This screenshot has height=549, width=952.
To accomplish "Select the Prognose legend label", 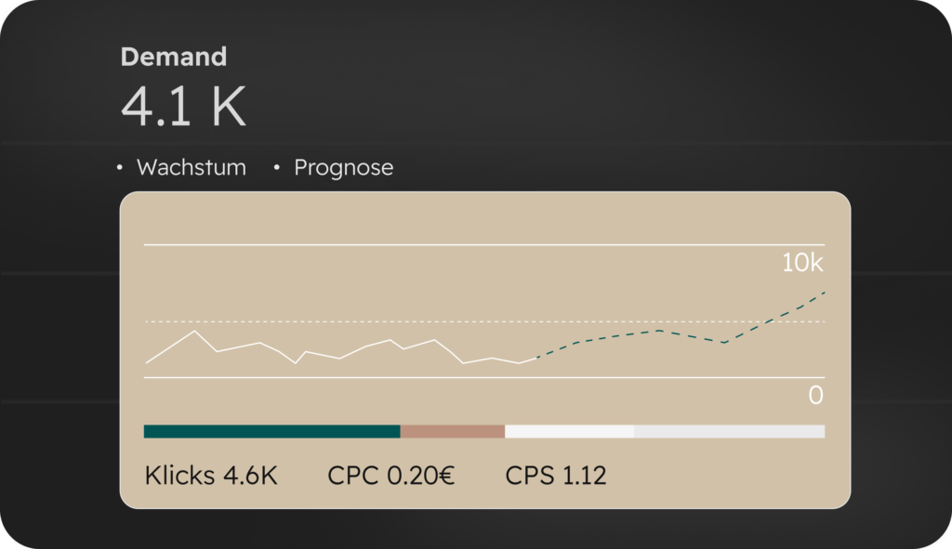I will click(x=344, y=168).
